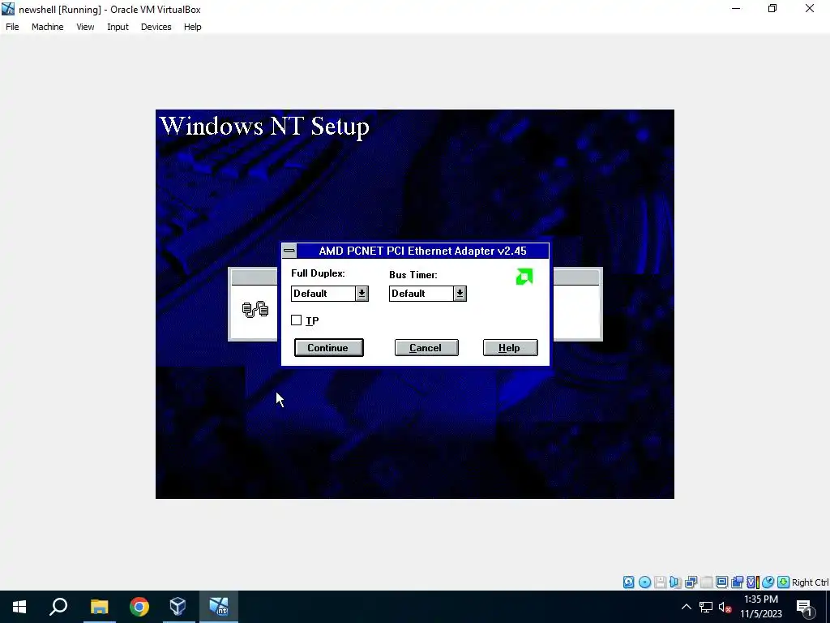The height and width of the screenshot is (623, 830).
Task: Open the Help menu in the VirtualBox menu bar
Action: pos(193,27)
